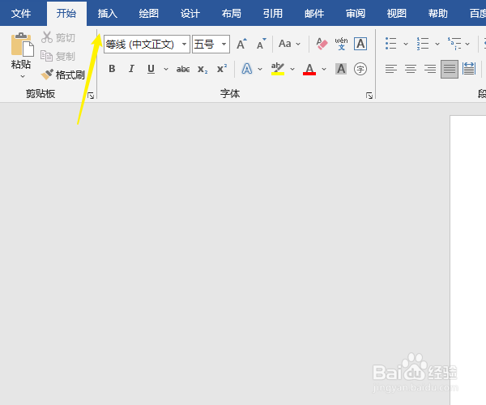Open the Paste options arrow below 粘贴
486x405 pixels.
tap(23, 76)
